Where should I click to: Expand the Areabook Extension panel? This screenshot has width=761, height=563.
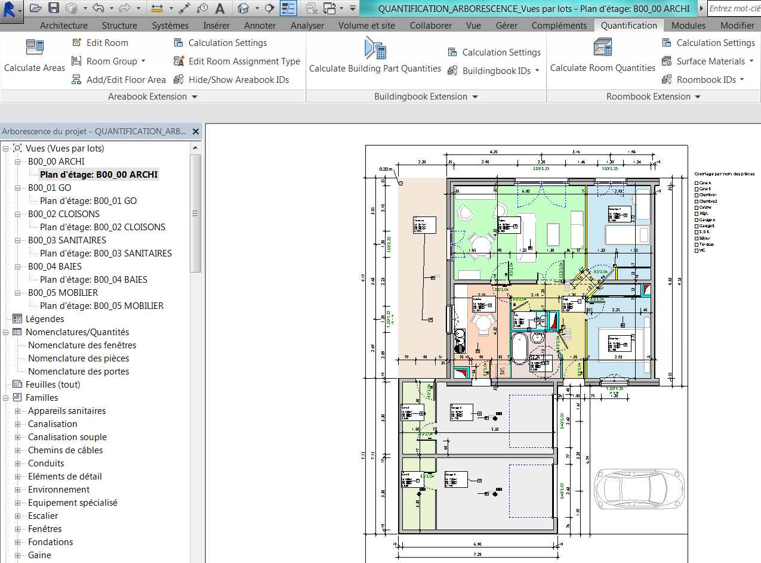pos(153,97)
